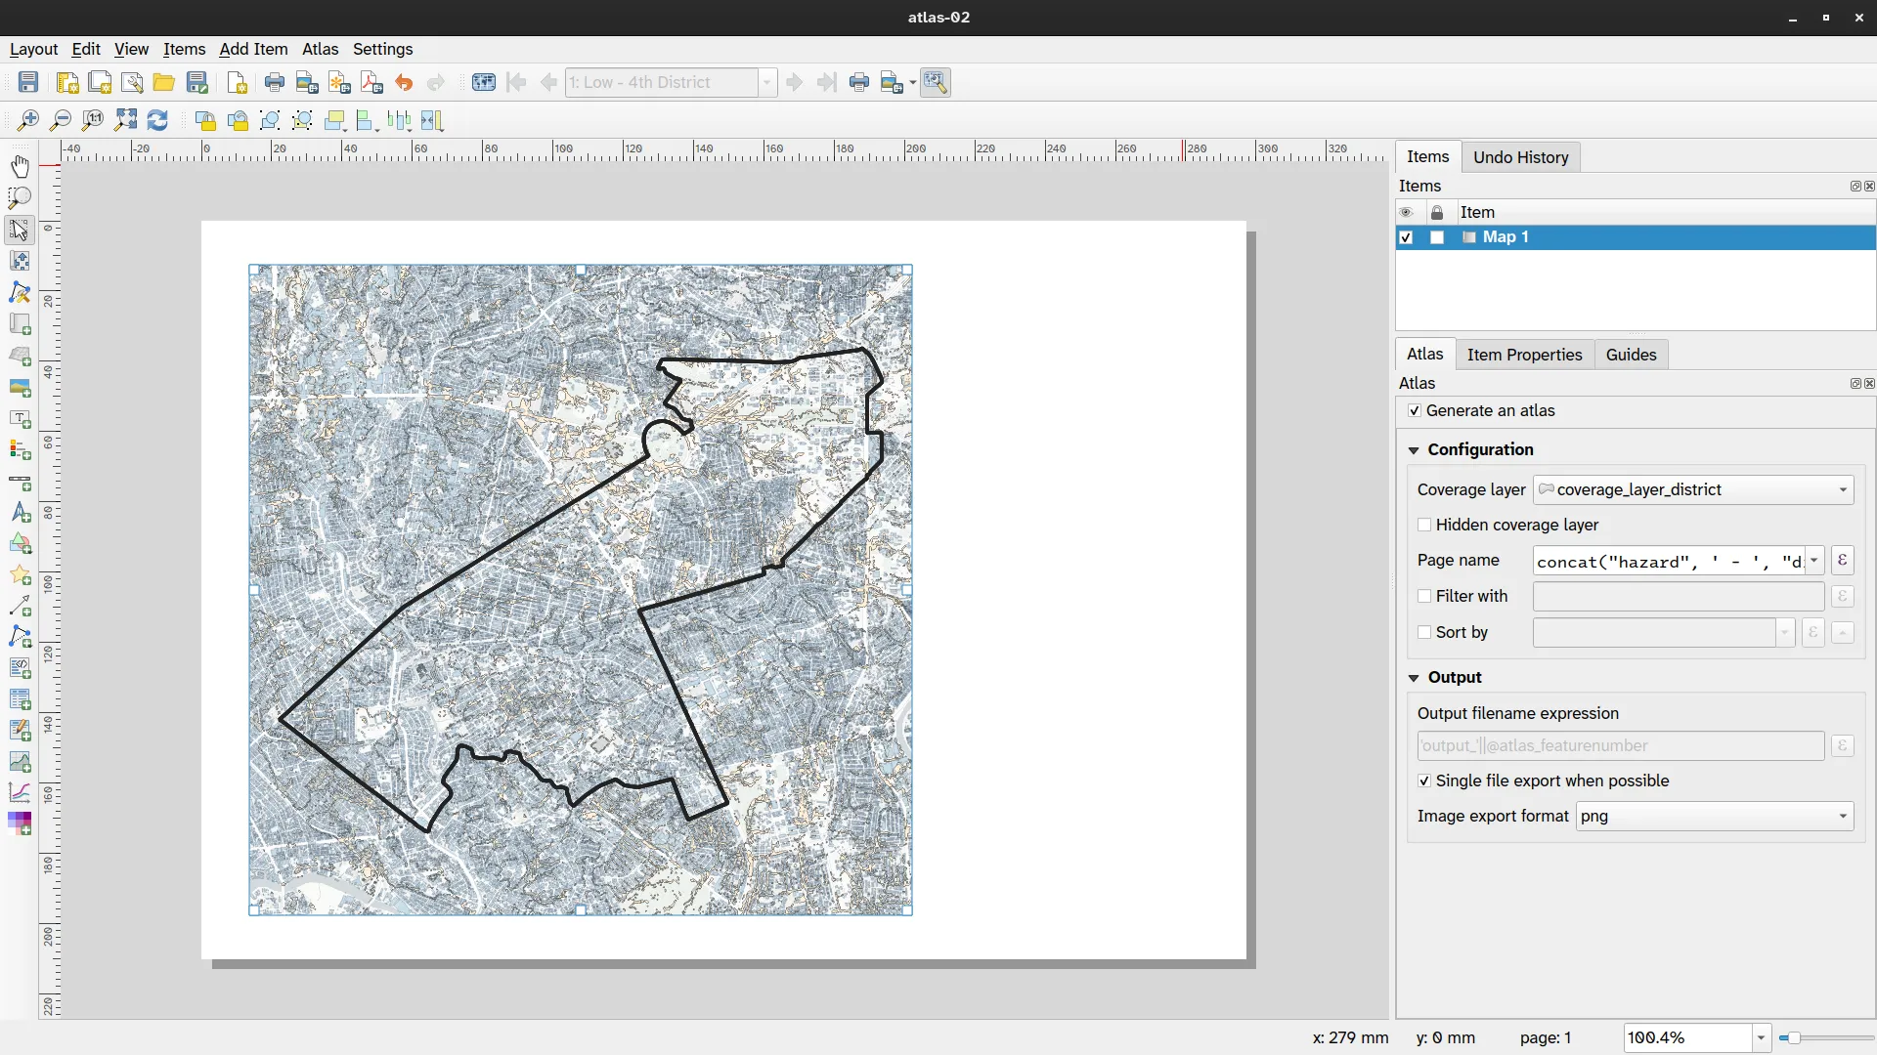The height and width of the screenshot is (1055, 1877).
Task: Click Export as PDF icon
Action: [x=371, y=83]
